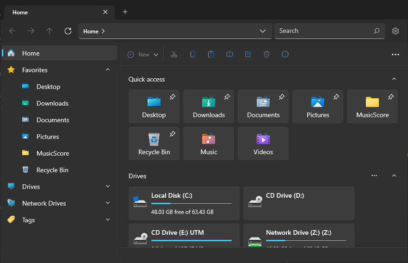This screenshot has height=263, width=408.
Task: Open the Drives section three-dots options
Action: (x=374, y=175)
